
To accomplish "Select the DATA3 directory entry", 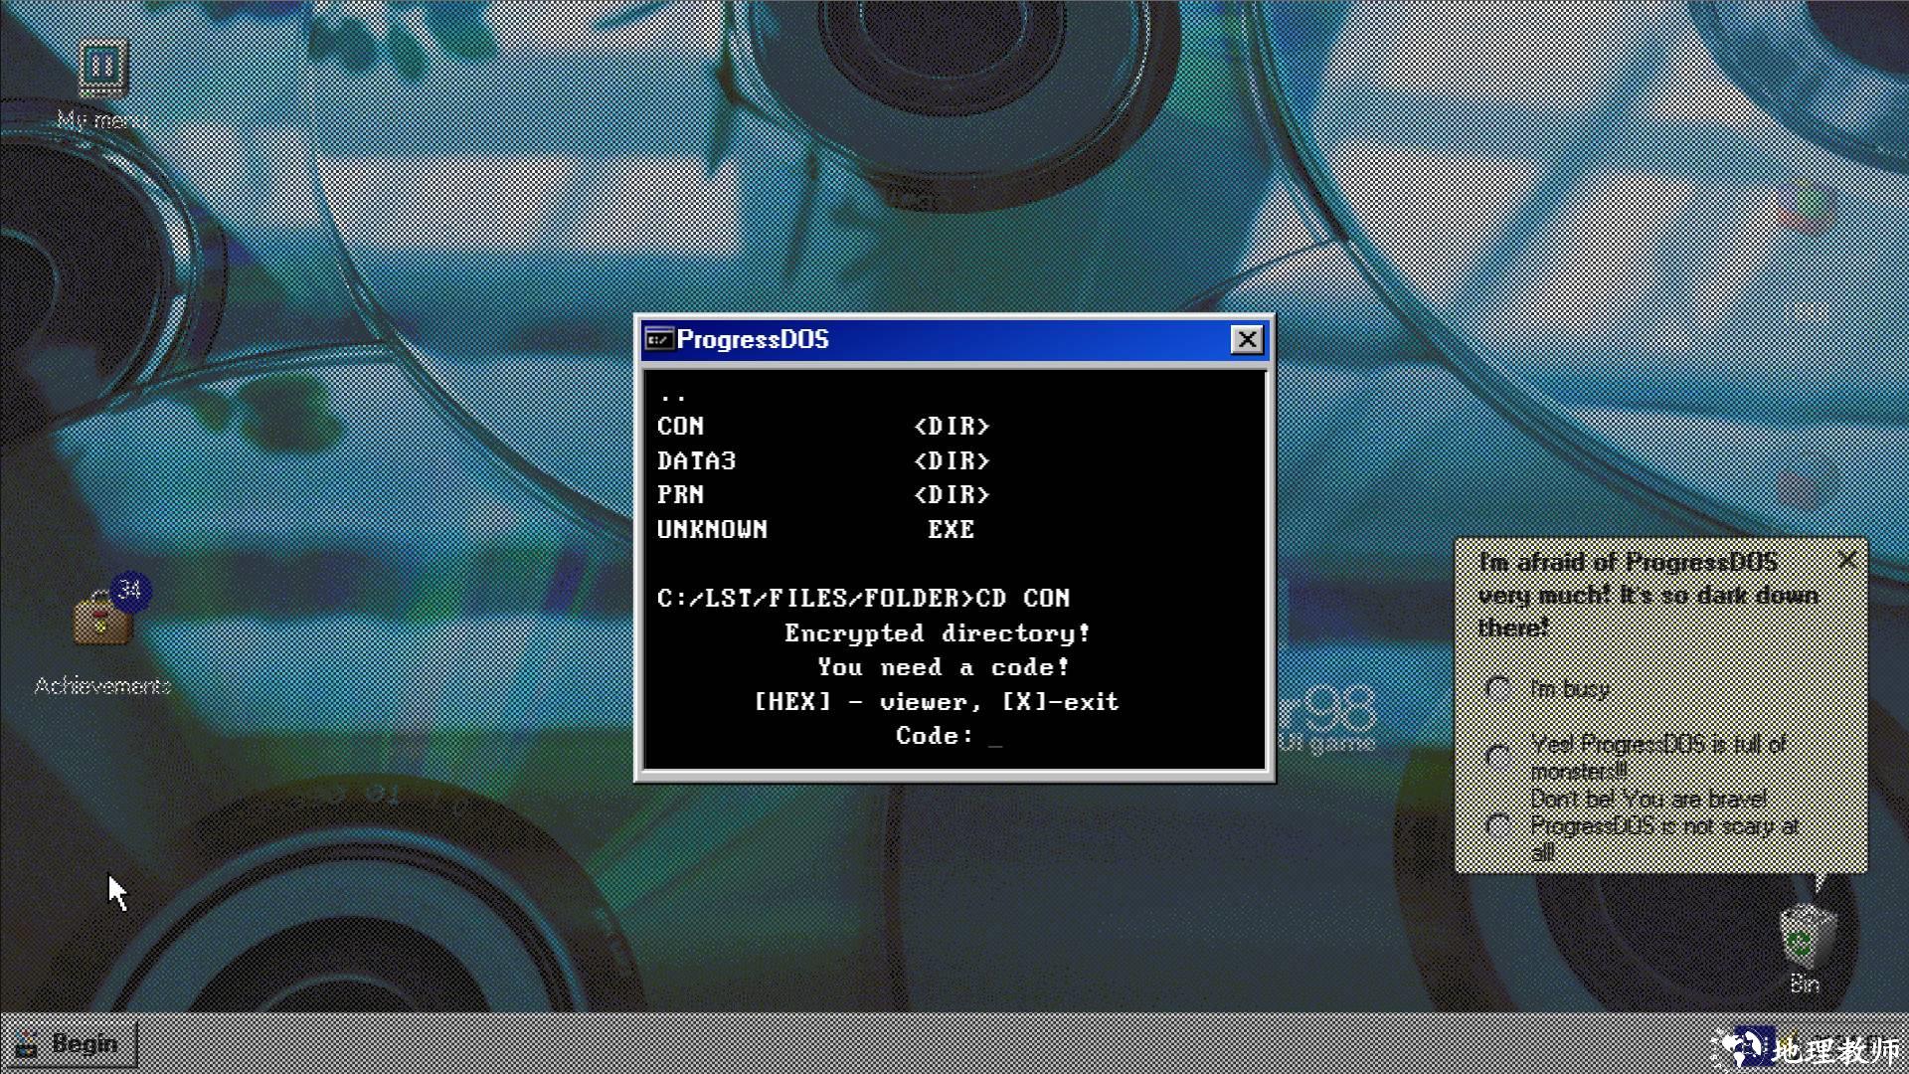I will pyautogui.click(x=696, y=461).
